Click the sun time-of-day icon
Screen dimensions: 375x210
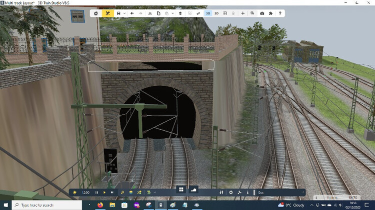click(74, 193)
